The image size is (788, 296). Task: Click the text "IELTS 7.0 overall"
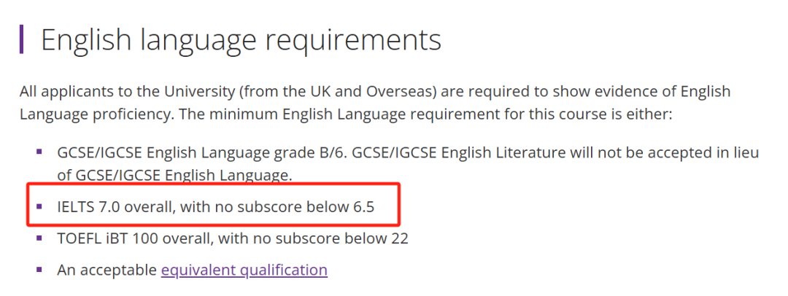114,207
